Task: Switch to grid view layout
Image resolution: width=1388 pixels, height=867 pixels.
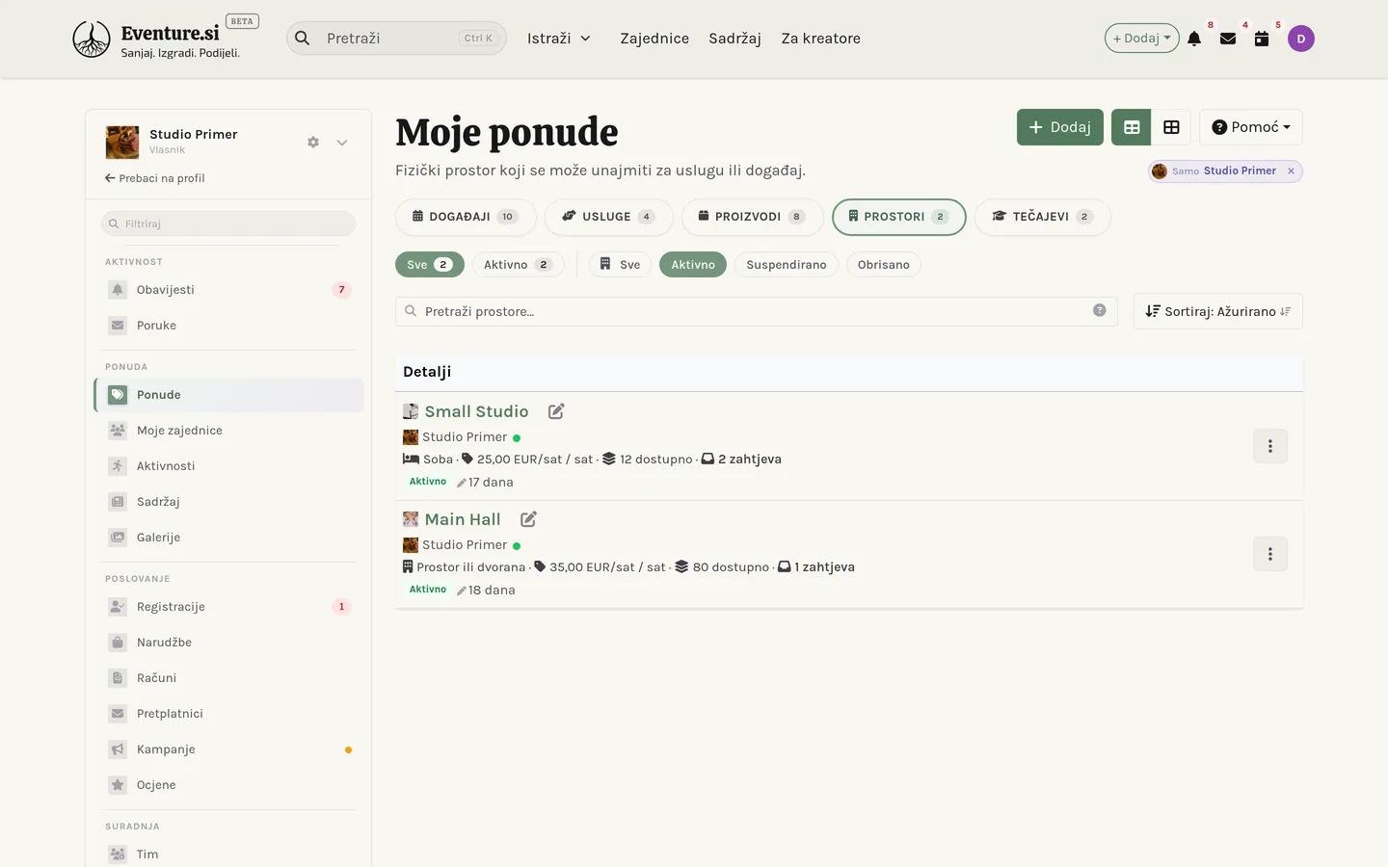Action: [x=1171, y=127]
